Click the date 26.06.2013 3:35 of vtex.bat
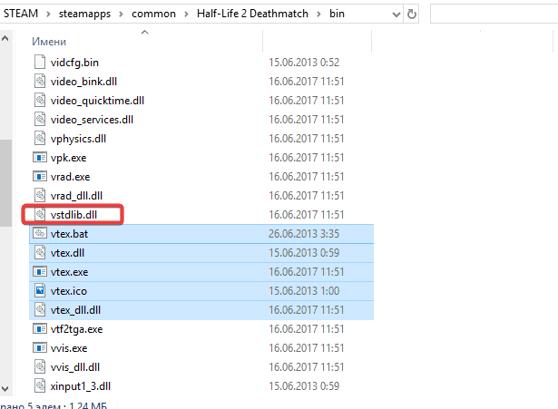The width and height of the screenshot is (558, 409). [304, 234]
